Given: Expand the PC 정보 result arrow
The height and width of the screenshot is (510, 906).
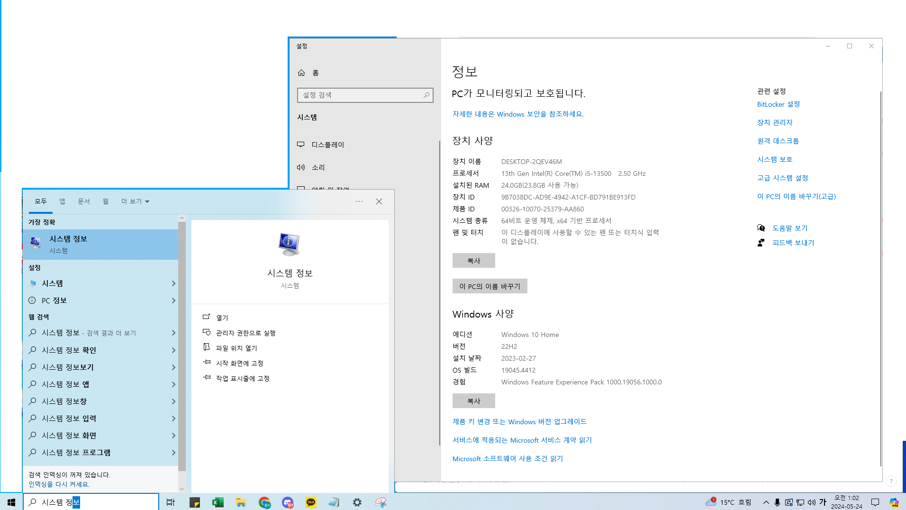Looking at the screenshot, I should pos(173,301).
